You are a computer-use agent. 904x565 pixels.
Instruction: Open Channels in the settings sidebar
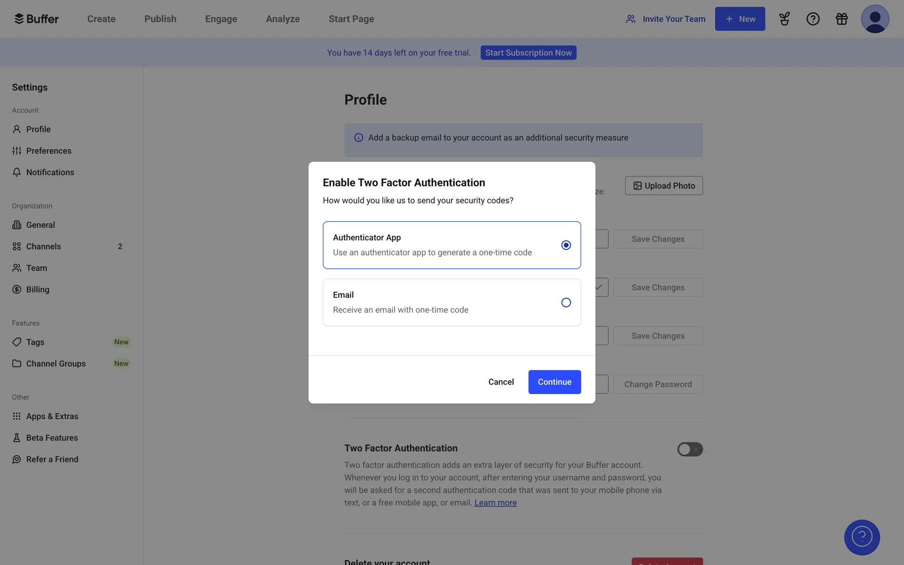pyautogui.click(x=43, y=246)
